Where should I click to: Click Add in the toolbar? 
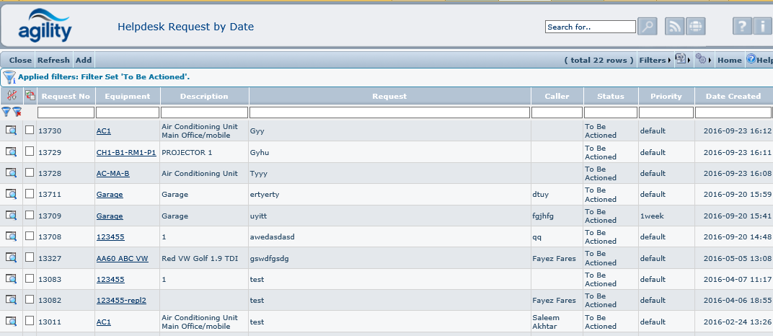click(x=84, y=61)
